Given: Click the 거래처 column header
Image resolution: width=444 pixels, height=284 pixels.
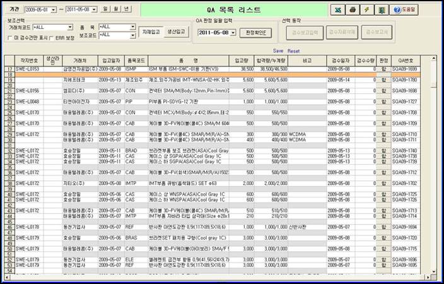Looking at the screenshot, I should tap(80, 61).
